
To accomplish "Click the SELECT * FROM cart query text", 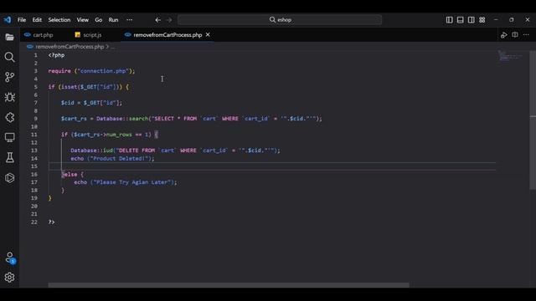I will tap(186, 119).
